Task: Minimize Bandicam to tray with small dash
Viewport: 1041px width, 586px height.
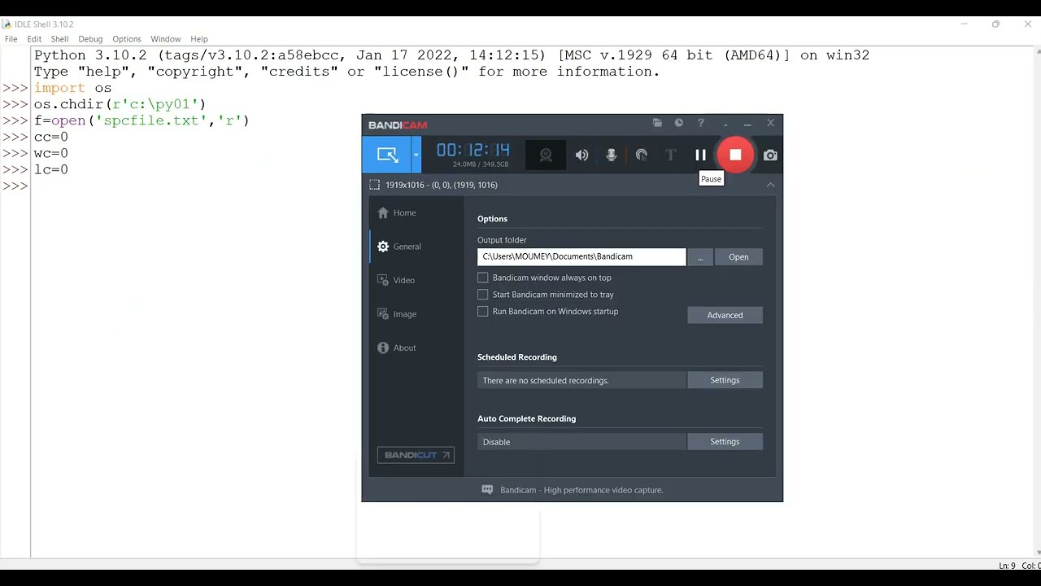Action: 725,124
